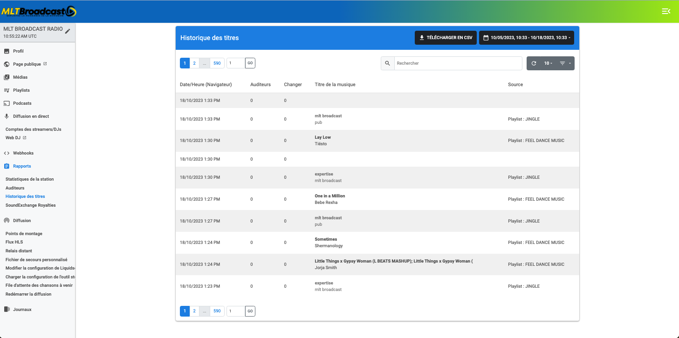Open the date range picker dropdown
The image size is (679, 338).
[527, 38]
